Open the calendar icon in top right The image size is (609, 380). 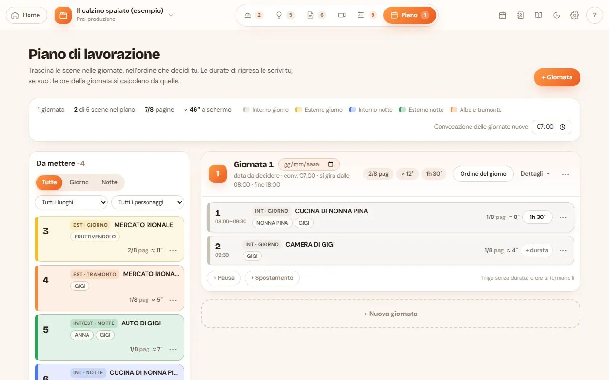(x=502, y=15)
